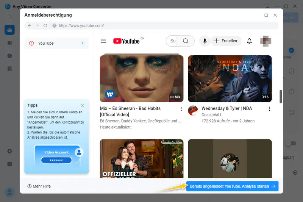The image size is (303, 202).
Task: Click the YouTube search magnifier icon
Action: click(186, 41)
